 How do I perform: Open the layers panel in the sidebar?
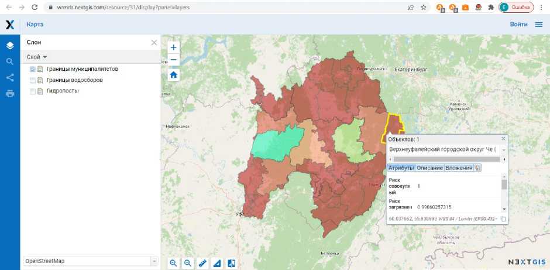click(10, 46)
